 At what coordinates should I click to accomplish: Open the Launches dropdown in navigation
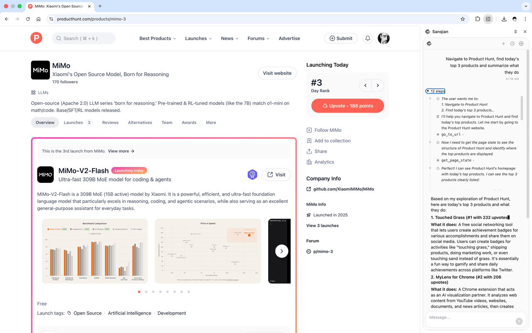click(198, 38)
